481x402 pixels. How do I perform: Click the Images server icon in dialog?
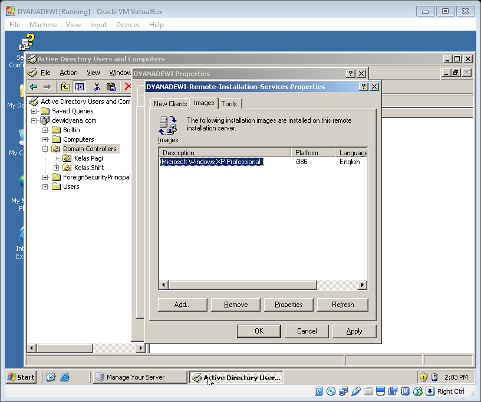coord(168,125)
